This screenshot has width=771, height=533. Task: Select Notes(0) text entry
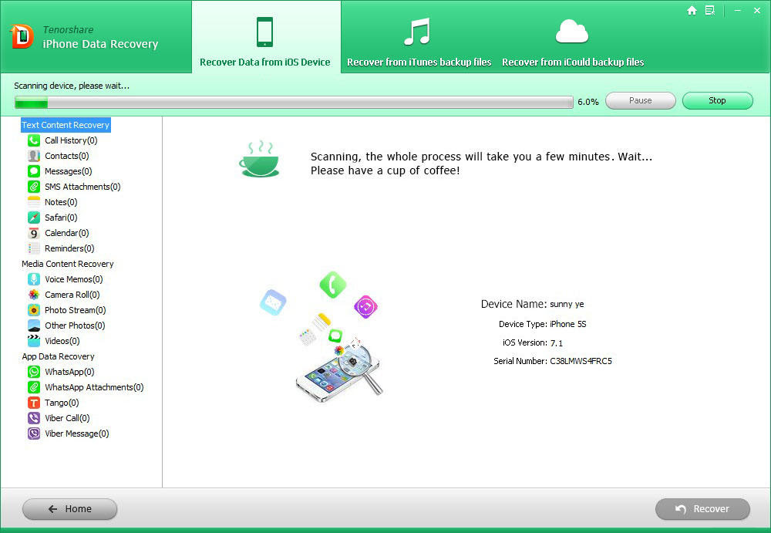(61, 202)
